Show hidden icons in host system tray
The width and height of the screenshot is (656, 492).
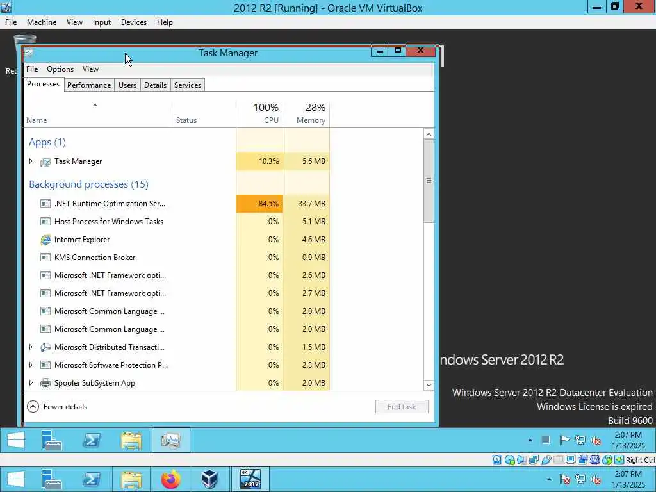tap(549, 479)
